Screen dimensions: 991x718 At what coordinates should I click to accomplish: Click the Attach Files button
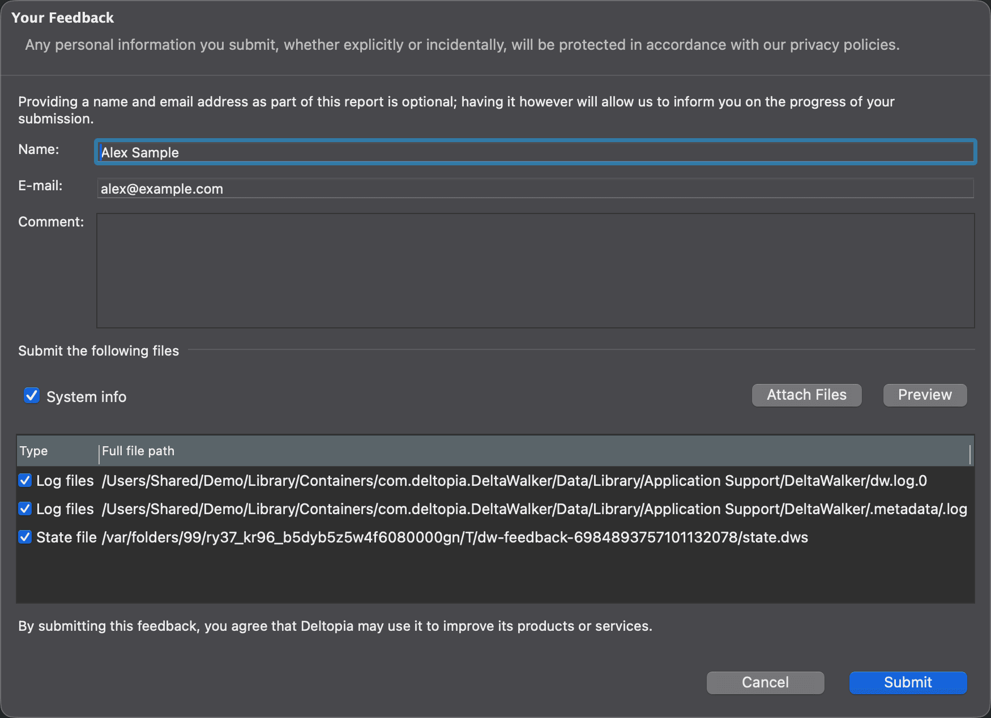click(806, 395)
